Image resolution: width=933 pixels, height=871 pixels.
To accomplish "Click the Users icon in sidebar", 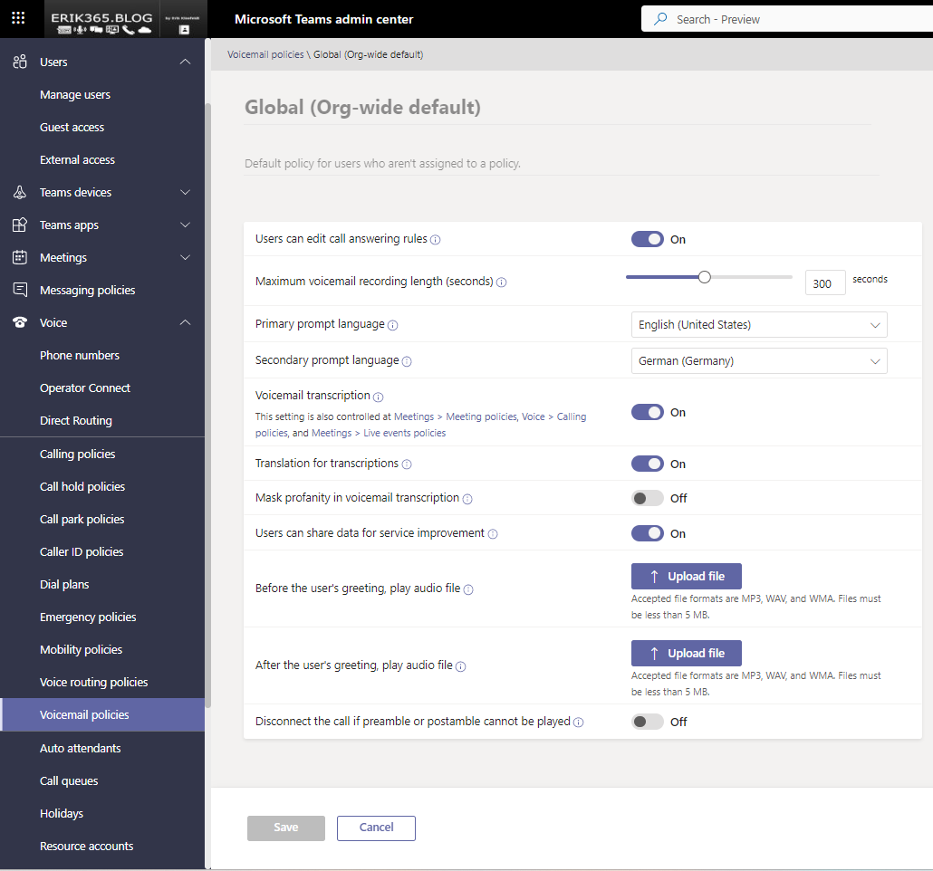I will pos(20,62).
